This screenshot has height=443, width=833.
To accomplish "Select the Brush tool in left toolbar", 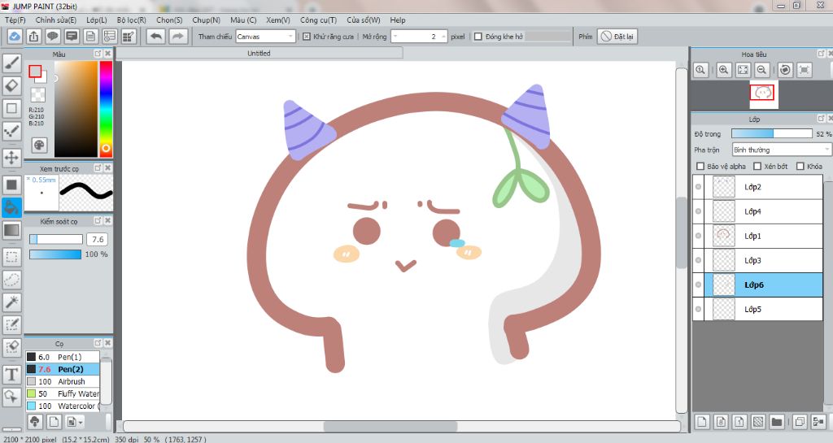I will tap(11, 63).
